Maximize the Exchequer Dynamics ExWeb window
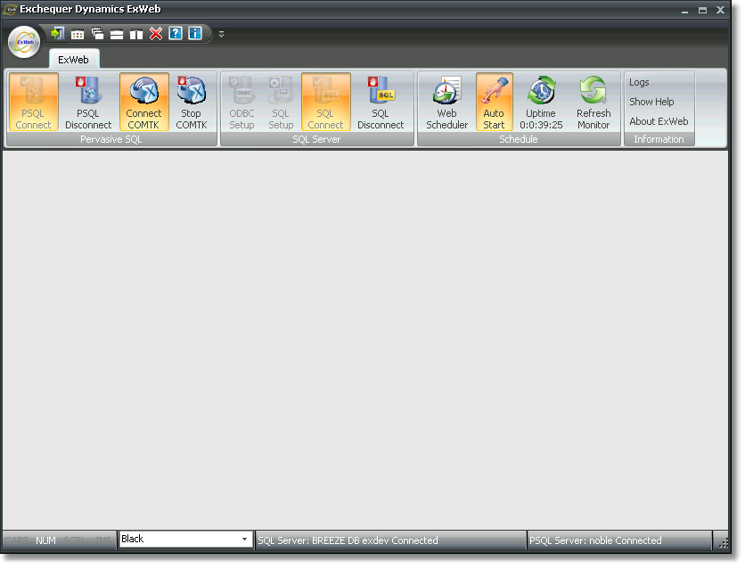This screenshot has width=745, height=569. pos(703,11)
